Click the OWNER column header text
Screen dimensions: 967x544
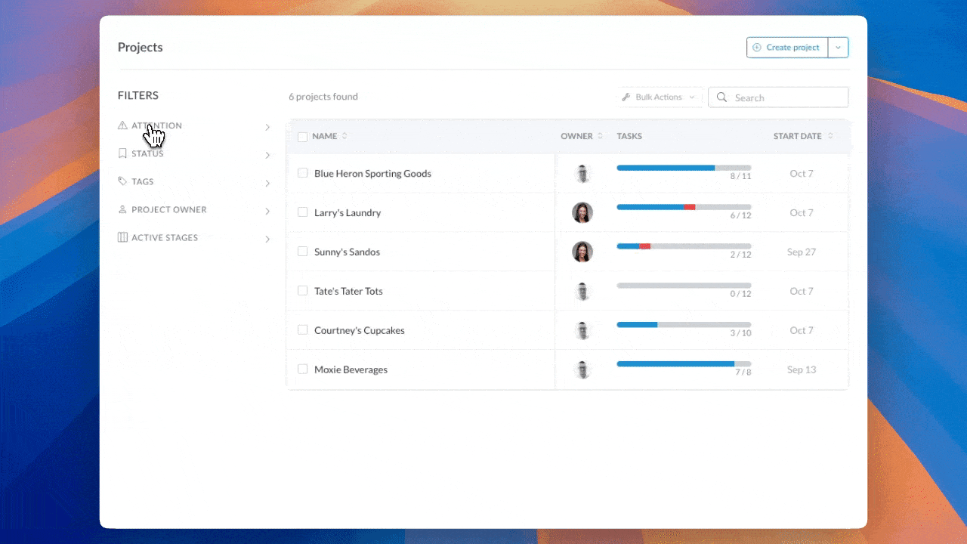(576, 136)
